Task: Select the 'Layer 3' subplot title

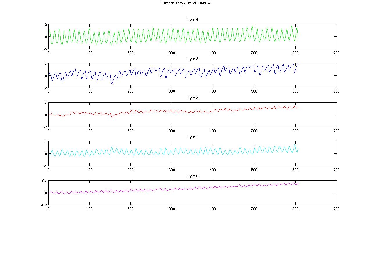Action: coord(192,59)
